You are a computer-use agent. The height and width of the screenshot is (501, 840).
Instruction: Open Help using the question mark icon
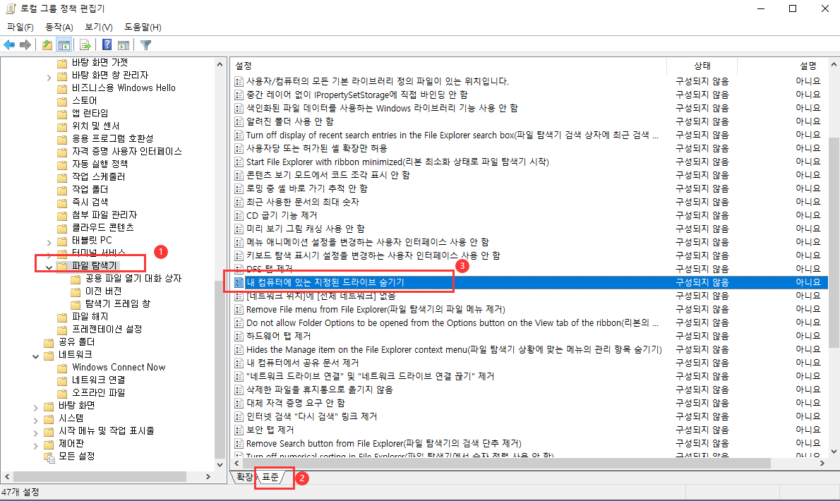[107, 44]
